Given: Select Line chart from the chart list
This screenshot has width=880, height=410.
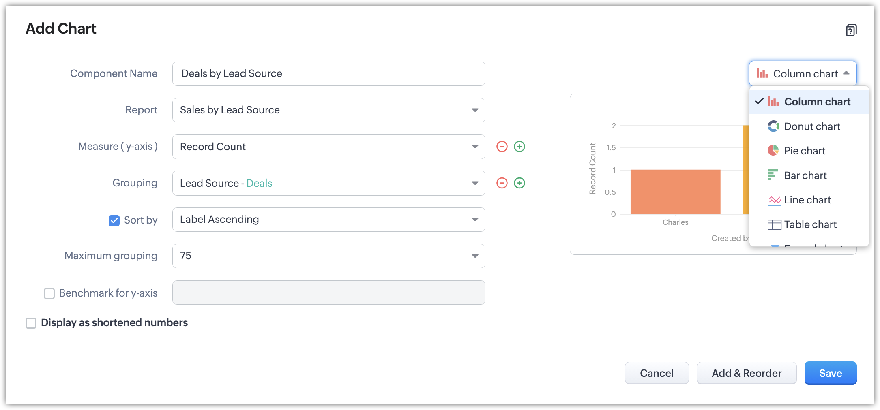Looking at the screenshot, I should point(807,200).
